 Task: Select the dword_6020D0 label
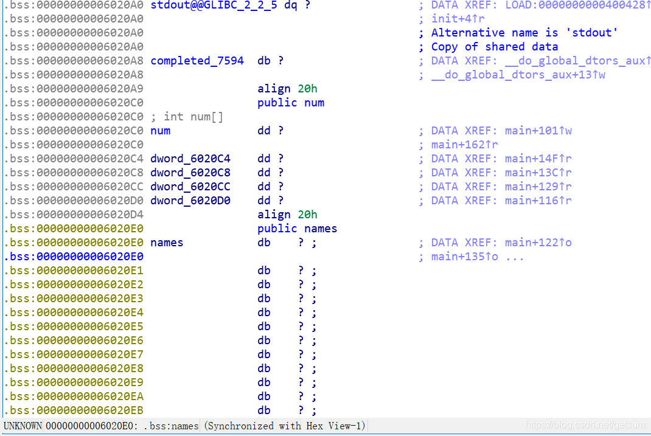(x=190, y=201)
